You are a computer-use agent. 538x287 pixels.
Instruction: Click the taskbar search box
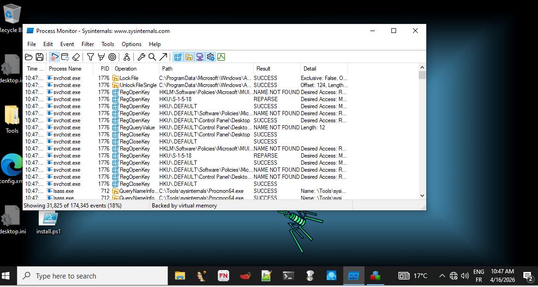(x=92, y=276)
